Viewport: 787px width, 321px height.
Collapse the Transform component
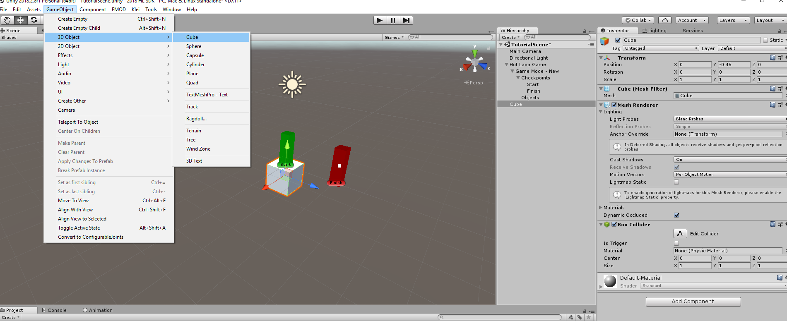[601, 58]
